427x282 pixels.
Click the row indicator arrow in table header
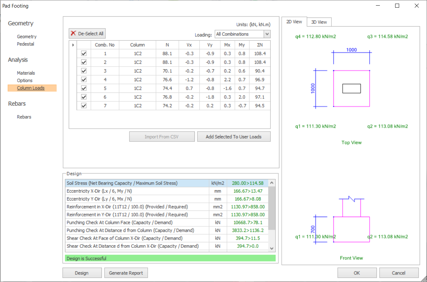click(73, 45)
